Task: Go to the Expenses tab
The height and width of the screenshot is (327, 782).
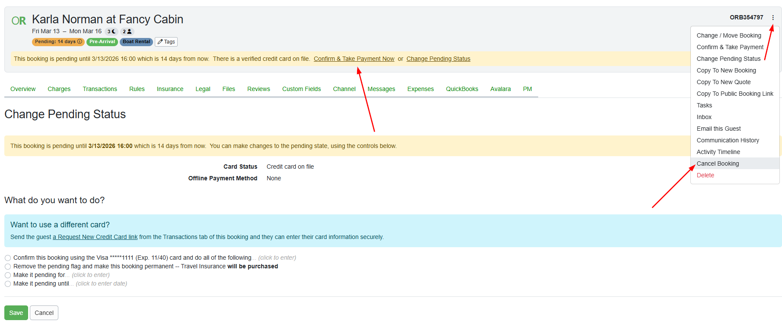Action: point(421,89)
